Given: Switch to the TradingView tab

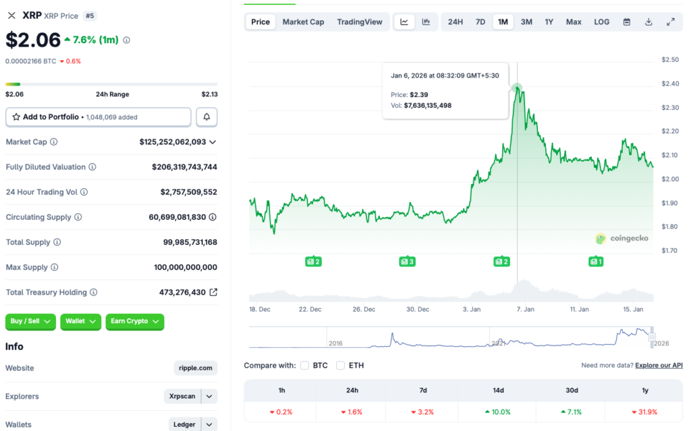Looking at the screenshot, I should 360,21.
